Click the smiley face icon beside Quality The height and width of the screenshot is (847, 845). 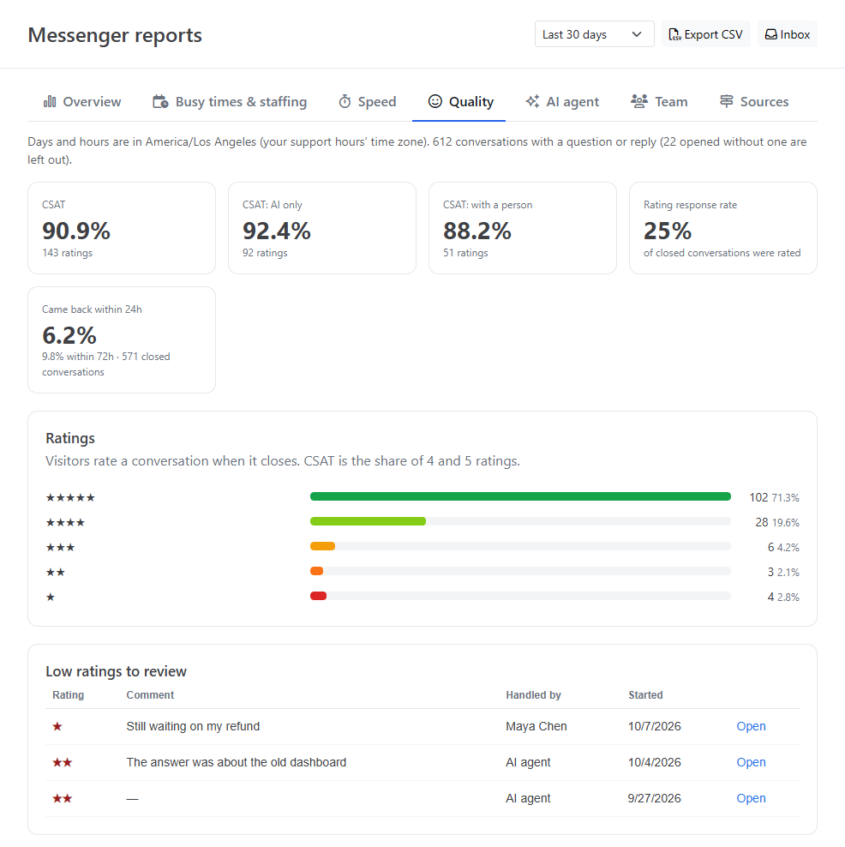(x=435, y=101)
